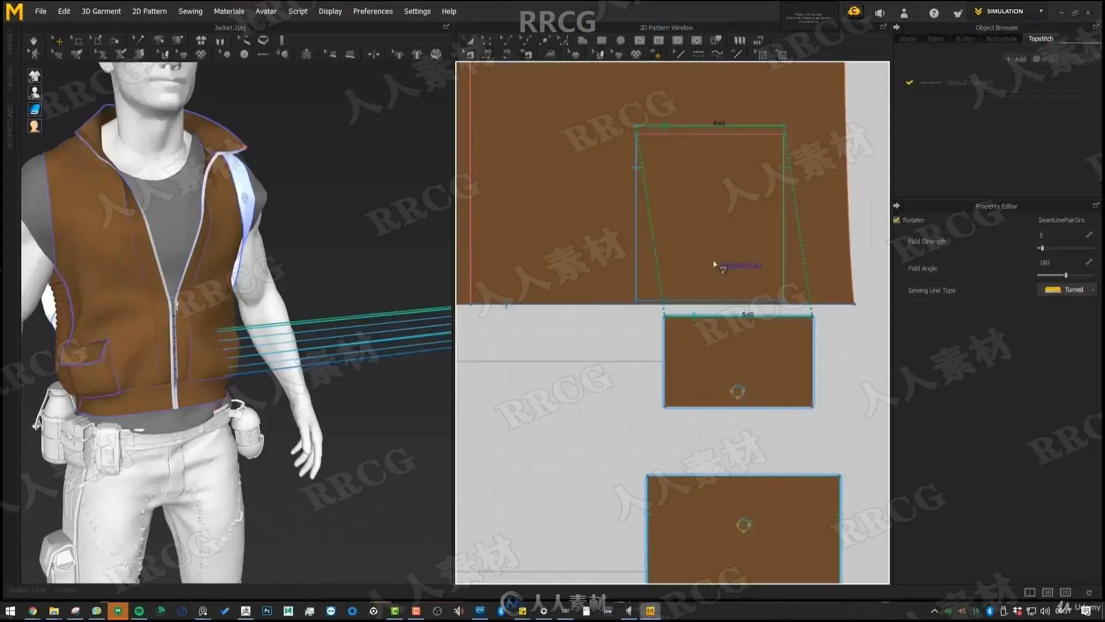
Task: Toggle the Rotate checkbox in Property Editor
Action: tap(897, 220)
